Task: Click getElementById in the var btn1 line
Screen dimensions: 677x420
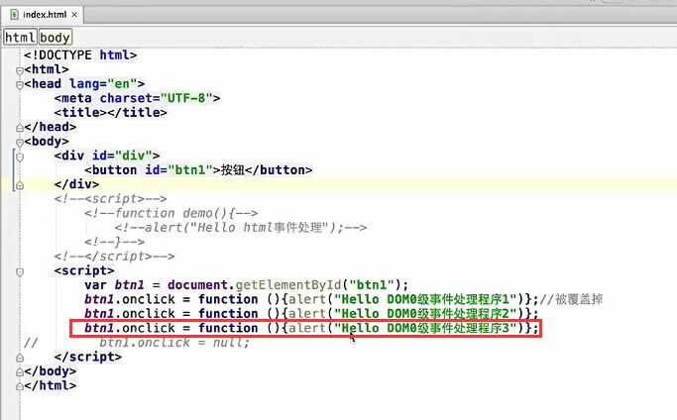Action: point(288,285)
